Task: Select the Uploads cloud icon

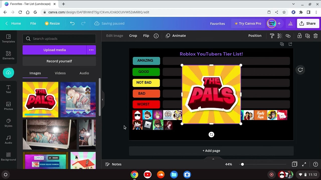Action: 8,72
